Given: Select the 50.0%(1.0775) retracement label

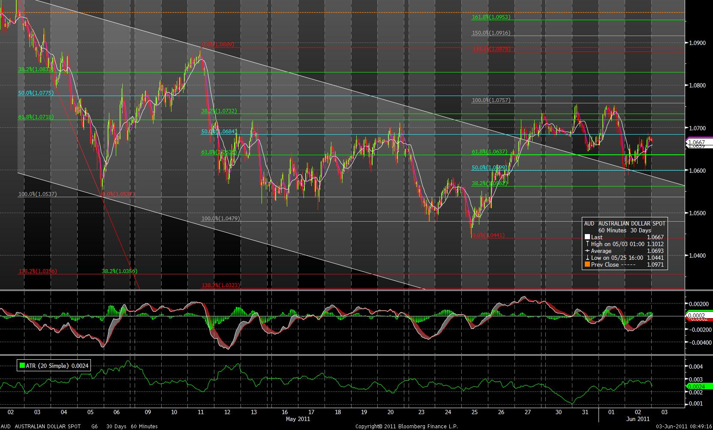Looking at the screenshot, I should point(36,93).
